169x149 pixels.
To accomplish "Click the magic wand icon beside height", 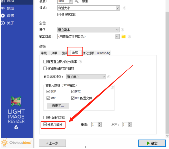I will (77, 1).
